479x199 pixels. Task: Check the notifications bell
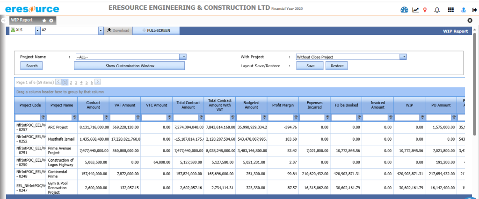click(x=437, y=9)
